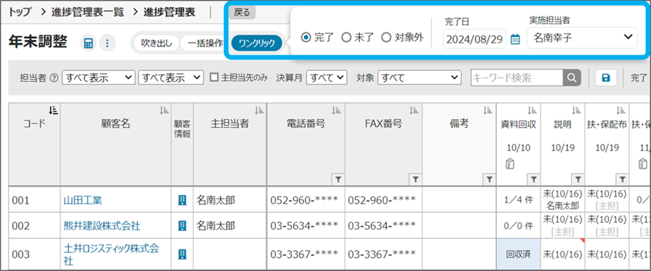Viewport: 651px width, 271px height.
Task: Click the calculator icon beside 年末調整
Action: point(88,43)
